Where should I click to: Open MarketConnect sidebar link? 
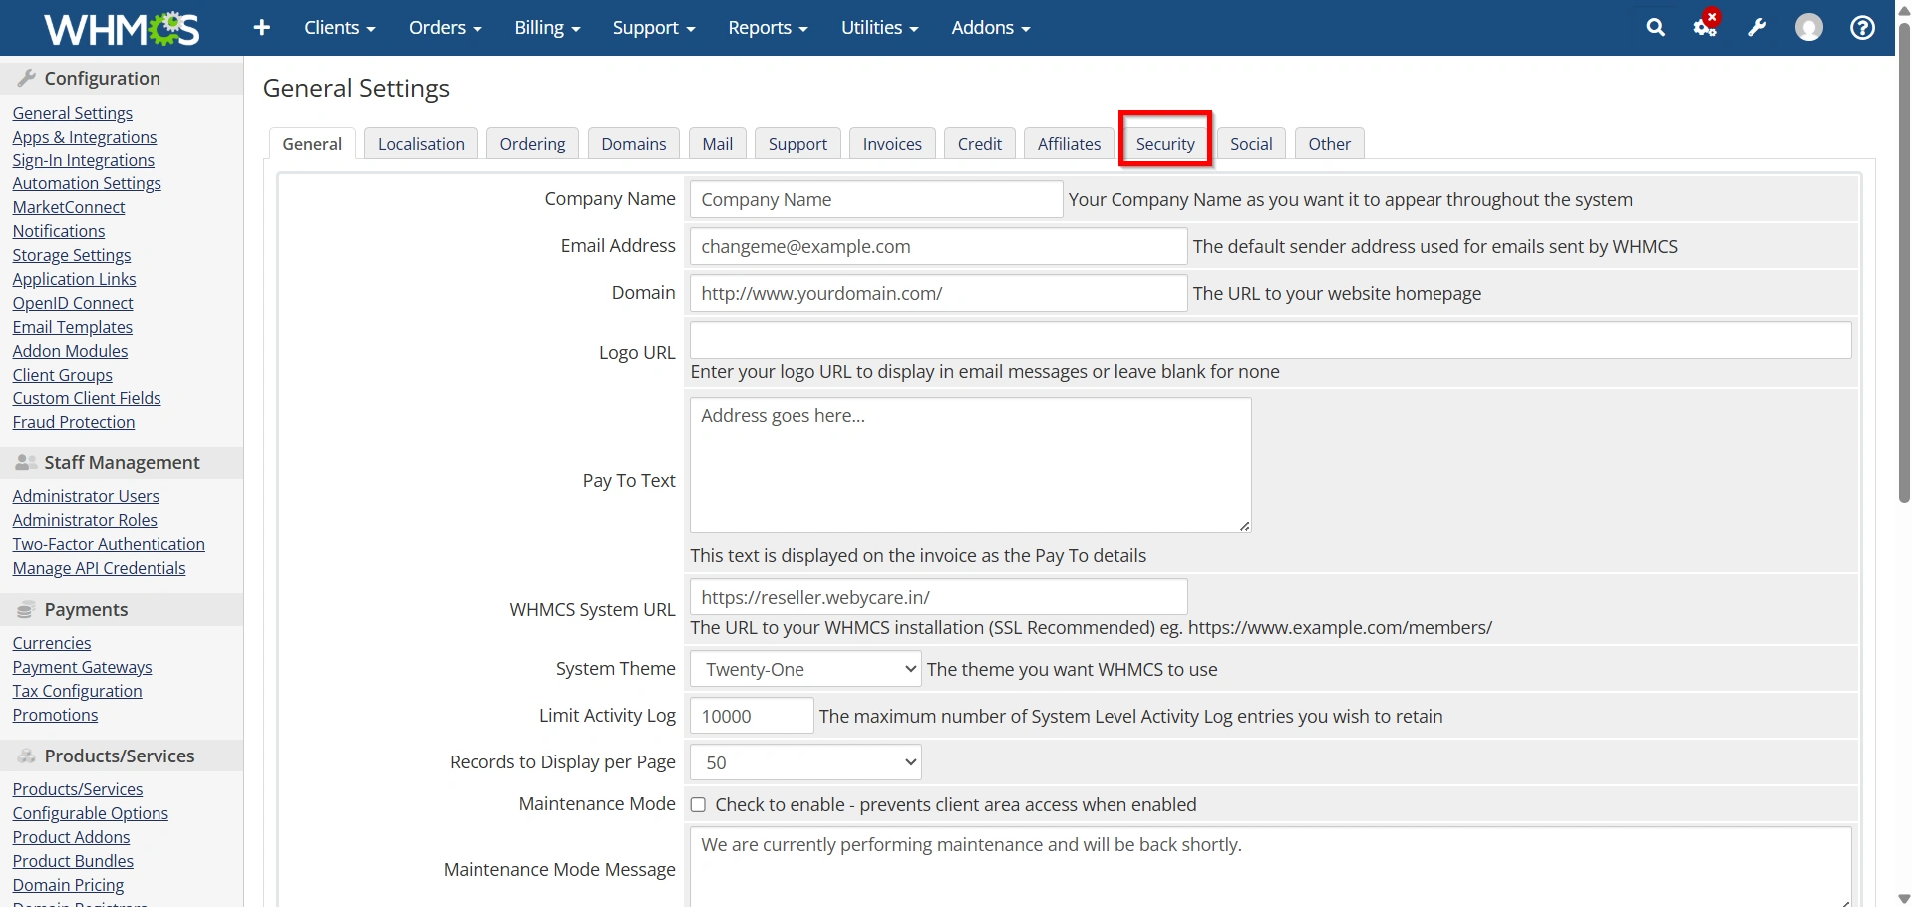tap(69, 207)
